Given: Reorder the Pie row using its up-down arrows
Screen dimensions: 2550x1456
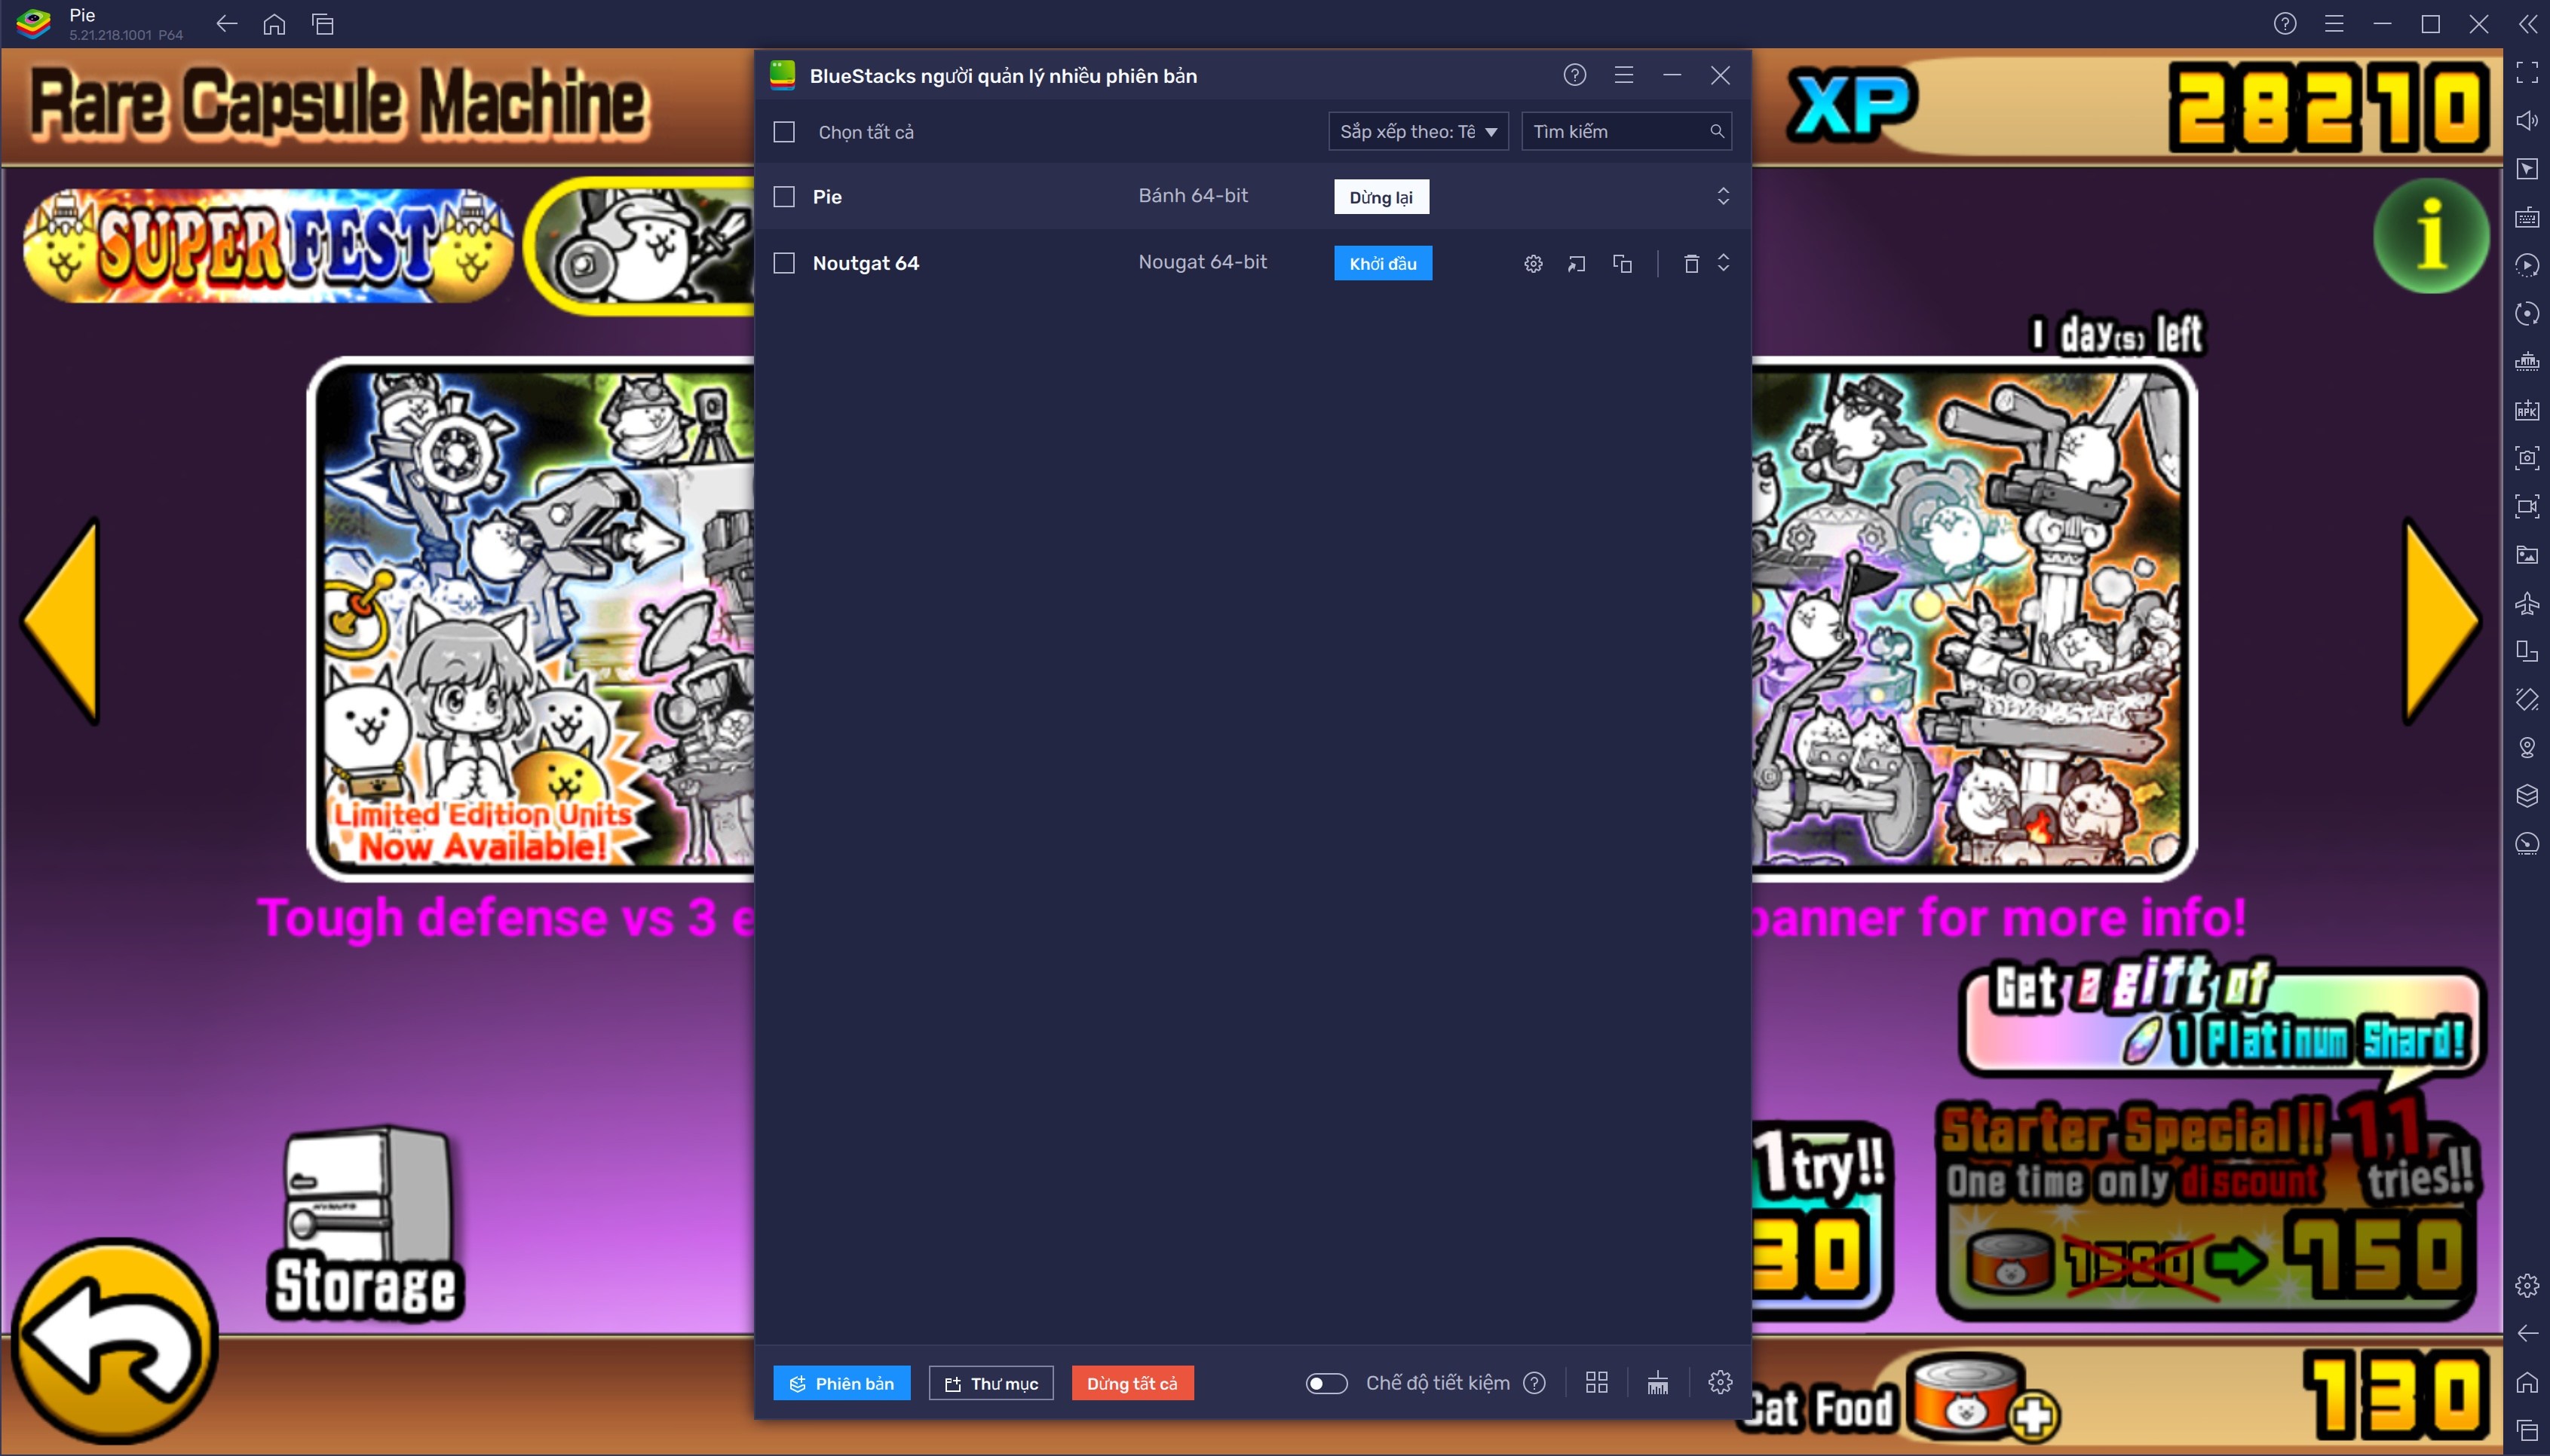Looking at the screenshot, I should click(x=1723, y=196).
